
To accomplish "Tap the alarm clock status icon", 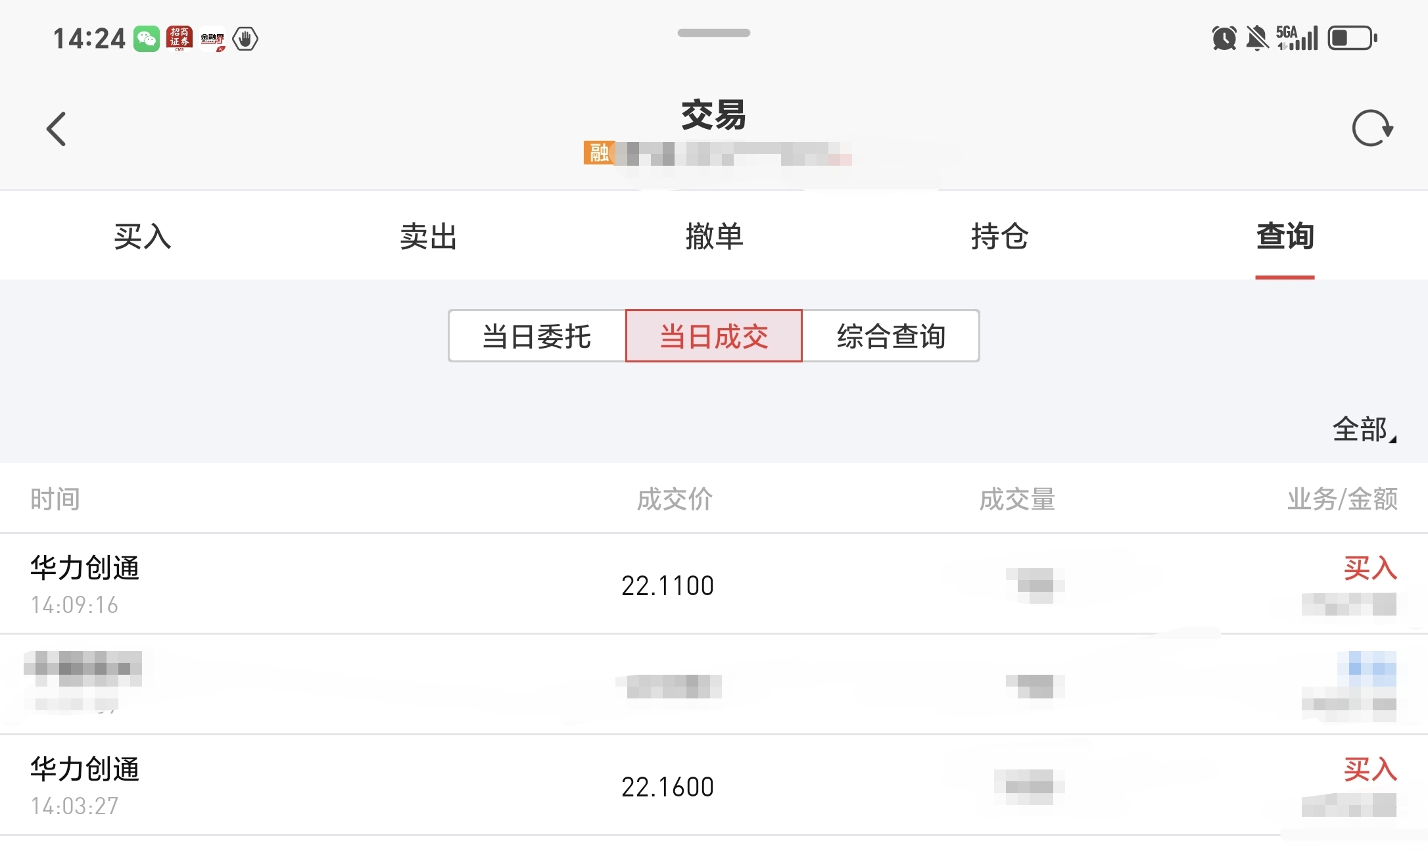I will [1224, 38].
